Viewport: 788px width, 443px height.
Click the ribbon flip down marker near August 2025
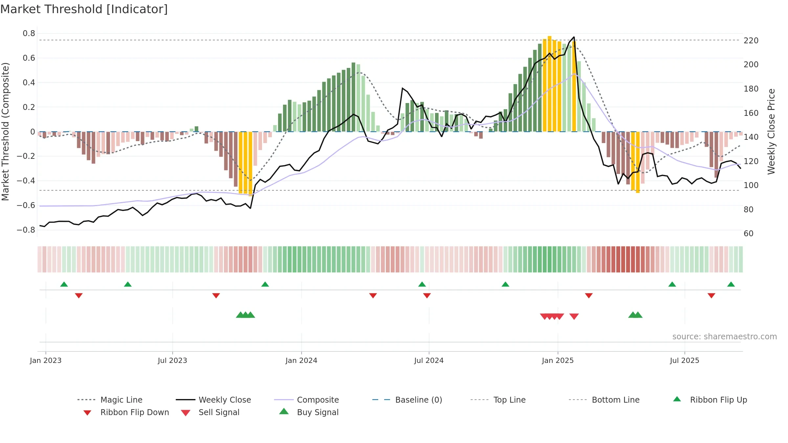[x=711, y=296]
